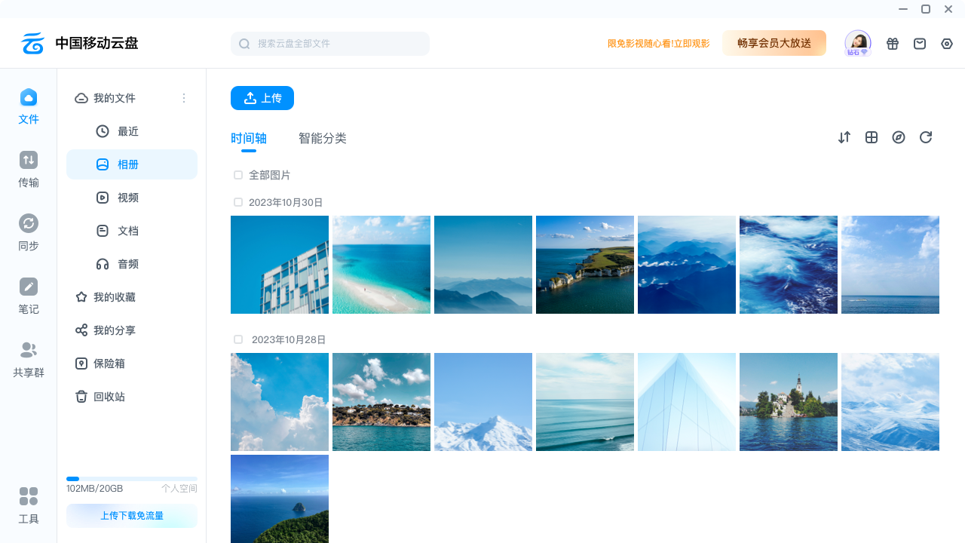Click the compass discover icon
The image size is (965, 543).
[x=899, y=137]
